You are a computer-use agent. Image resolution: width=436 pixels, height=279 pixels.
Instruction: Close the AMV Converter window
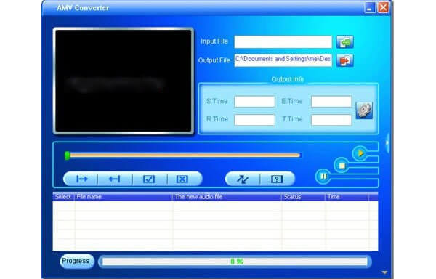383,7
